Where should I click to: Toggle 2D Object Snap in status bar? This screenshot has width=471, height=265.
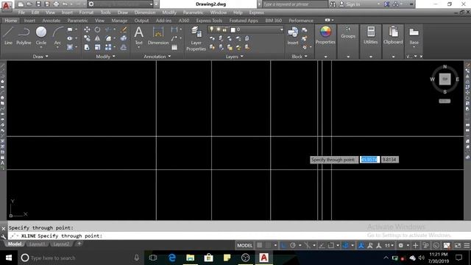pyautogui.click(x=330, y=245)
